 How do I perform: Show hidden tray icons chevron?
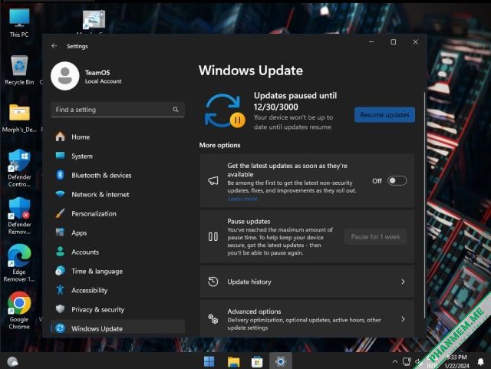395,362
